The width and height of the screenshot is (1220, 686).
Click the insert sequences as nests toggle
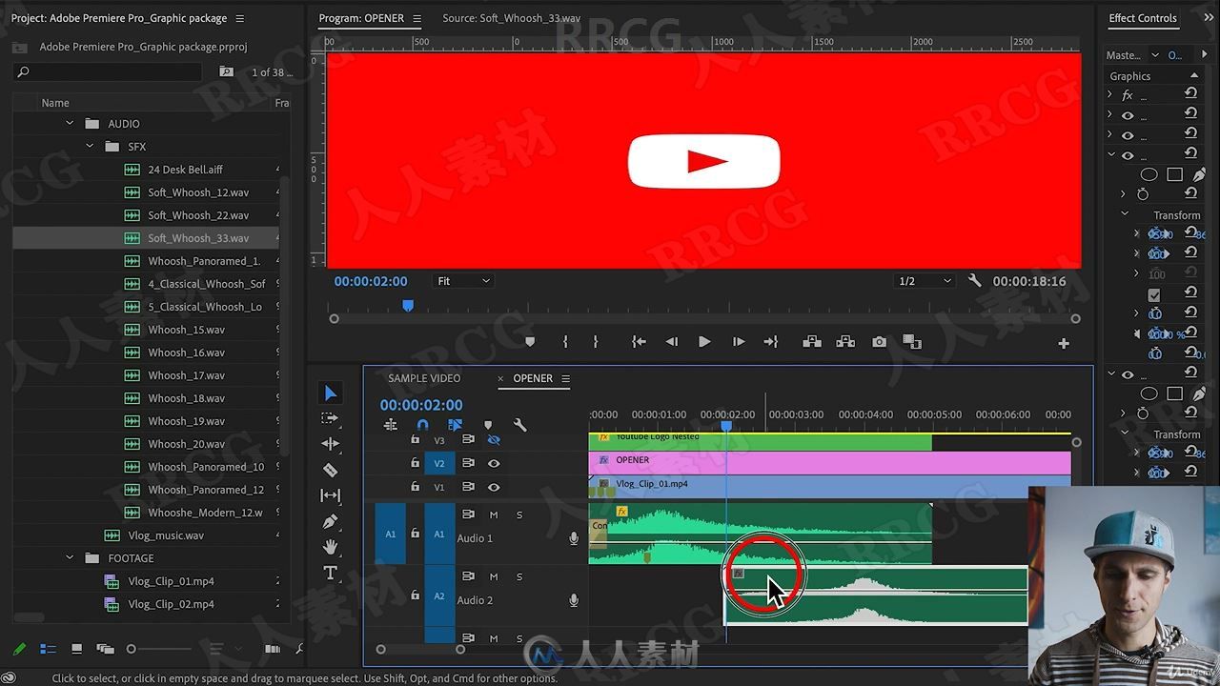click(x=391, y=425)
